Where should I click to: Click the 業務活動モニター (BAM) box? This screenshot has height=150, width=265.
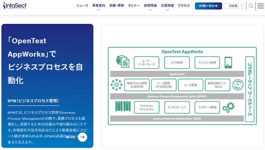click(218, 85)
